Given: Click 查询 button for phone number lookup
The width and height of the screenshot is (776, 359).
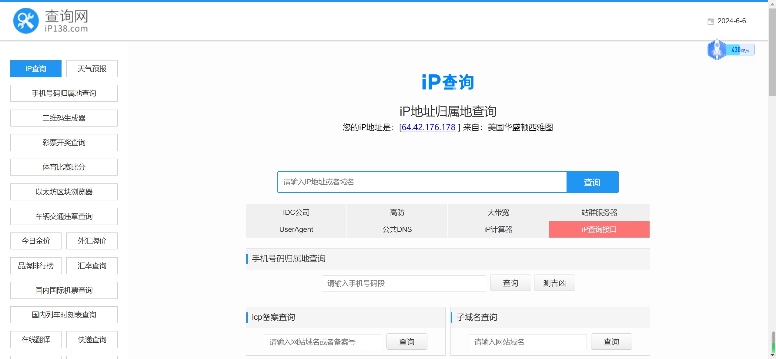Looking at the screenshot, I should coord(510,283).
